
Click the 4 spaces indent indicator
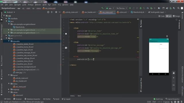point(166,102)
